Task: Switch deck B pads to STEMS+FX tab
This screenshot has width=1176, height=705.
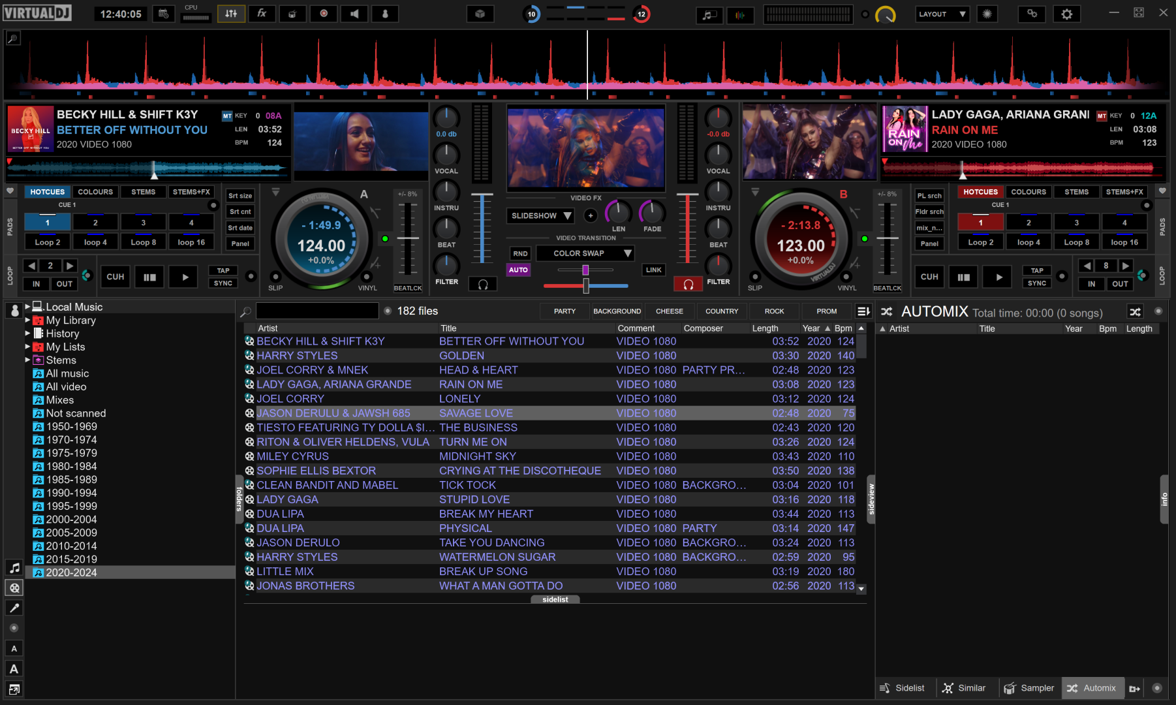Action: (1124, 192)
